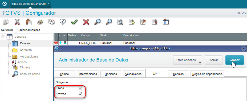Select the Uso tab
247x101 pixels.
click(x=156, y=73)
